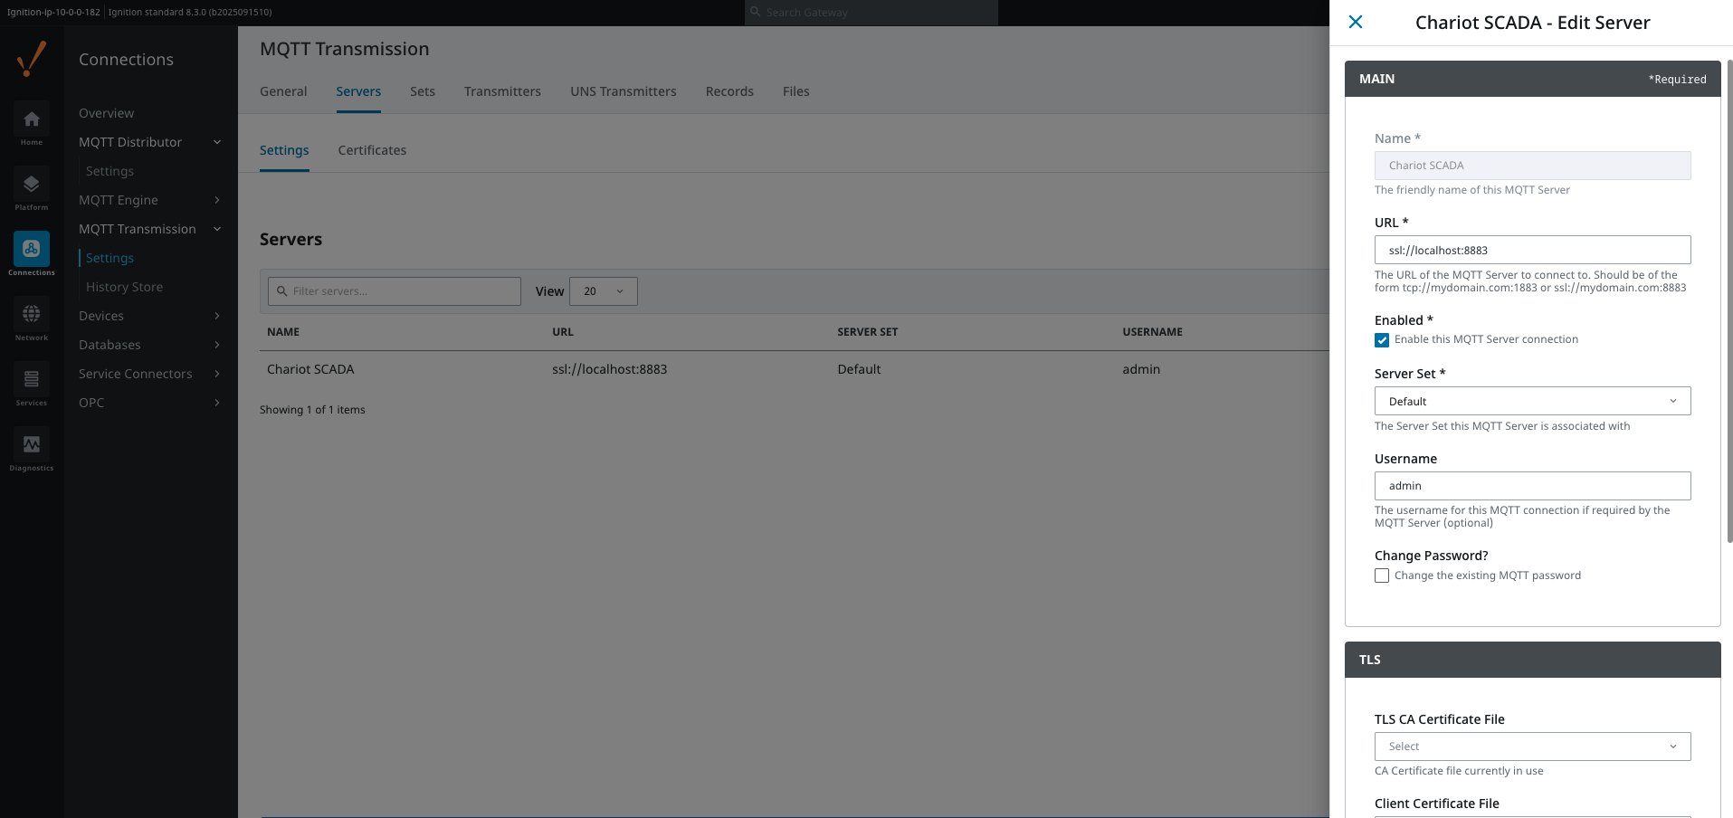The height and width of the screenshot is (818, 1733).
Task: Click the Edit Server panel scrollbar
Action: pos(1729,299)
